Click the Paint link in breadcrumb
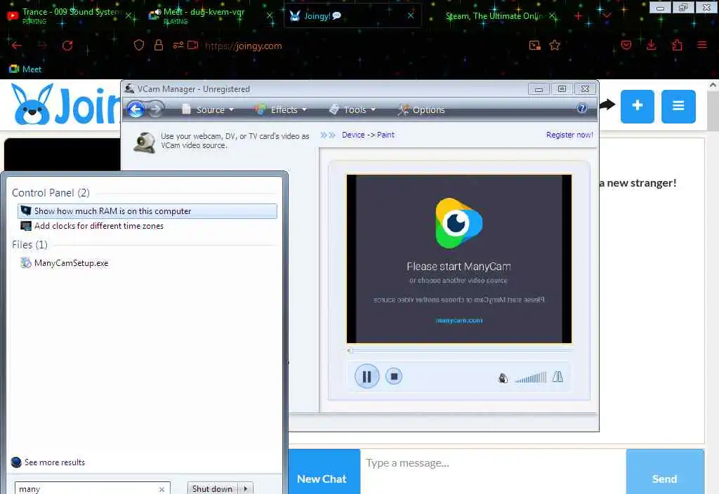719x494 pixels. pos(385,135)
